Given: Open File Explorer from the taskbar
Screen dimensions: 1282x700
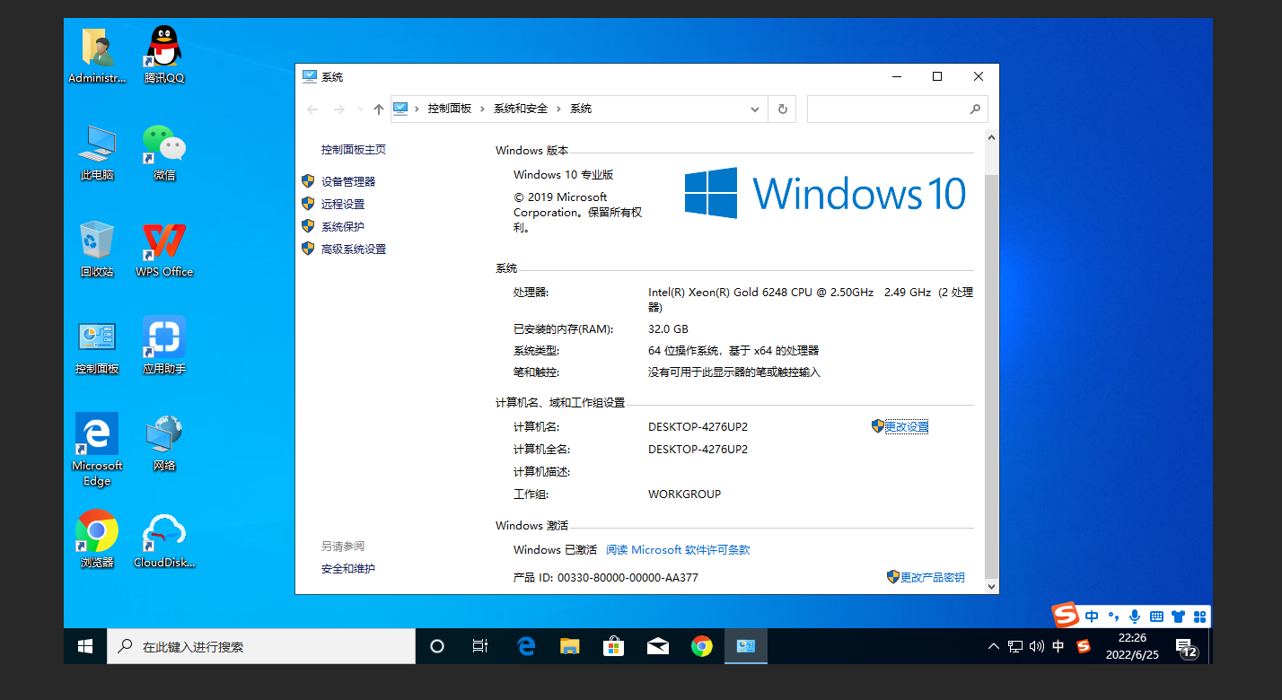Looking at the screenshot, I should [x=569, y=646].
